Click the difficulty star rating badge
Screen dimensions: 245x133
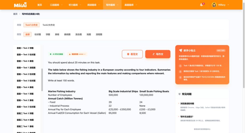pyautogui.click(x=77, y=54)
